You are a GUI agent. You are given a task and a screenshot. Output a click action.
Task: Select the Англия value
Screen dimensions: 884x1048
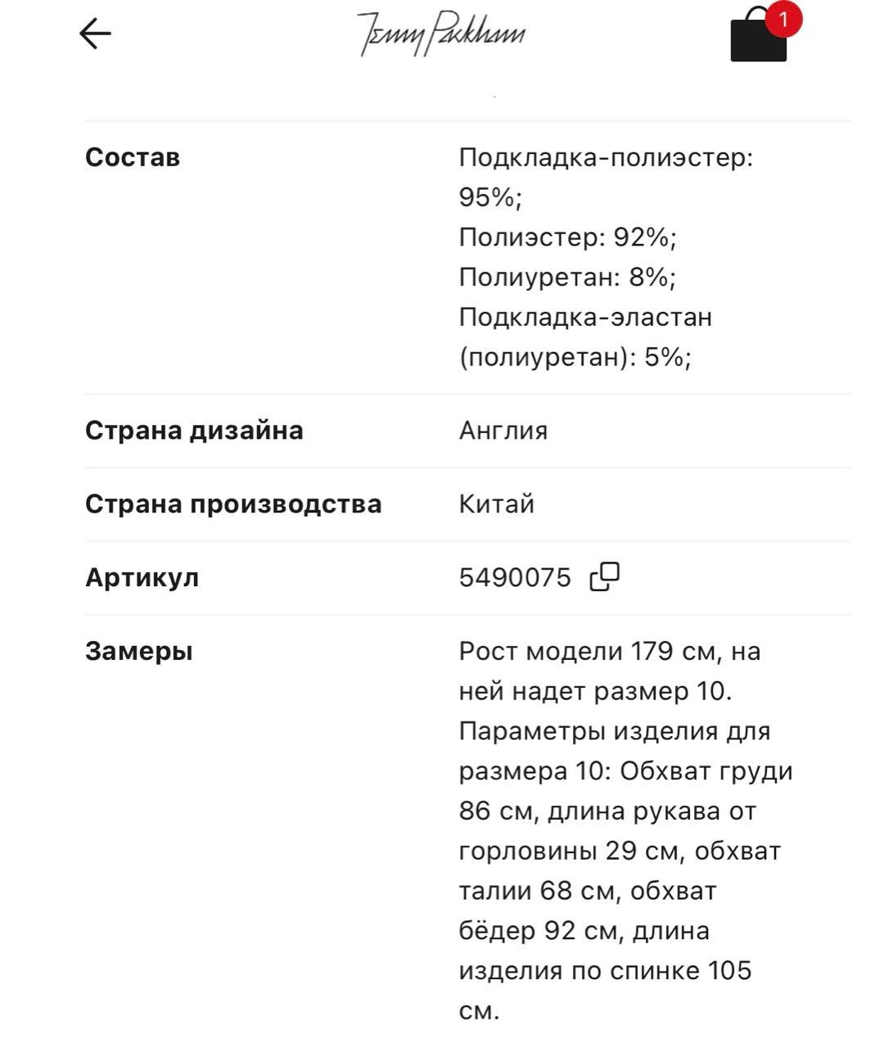click(503, 430)
